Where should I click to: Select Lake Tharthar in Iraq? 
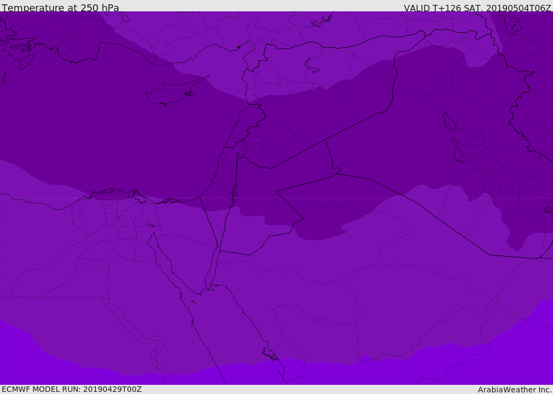[x=449, y=123]
